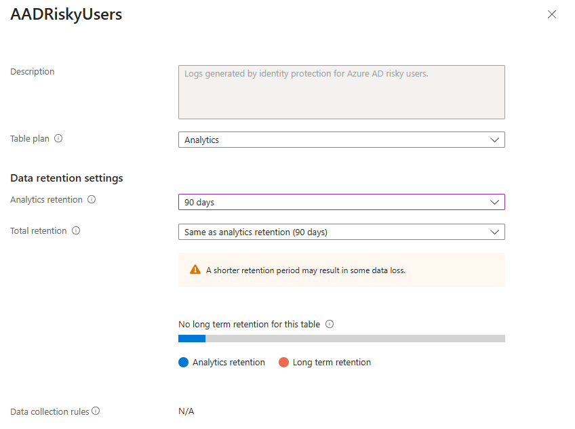This screenshot has height=429, width=575.
Task: Select the AADRiskyUsers panel title
Action: [66, 14]
